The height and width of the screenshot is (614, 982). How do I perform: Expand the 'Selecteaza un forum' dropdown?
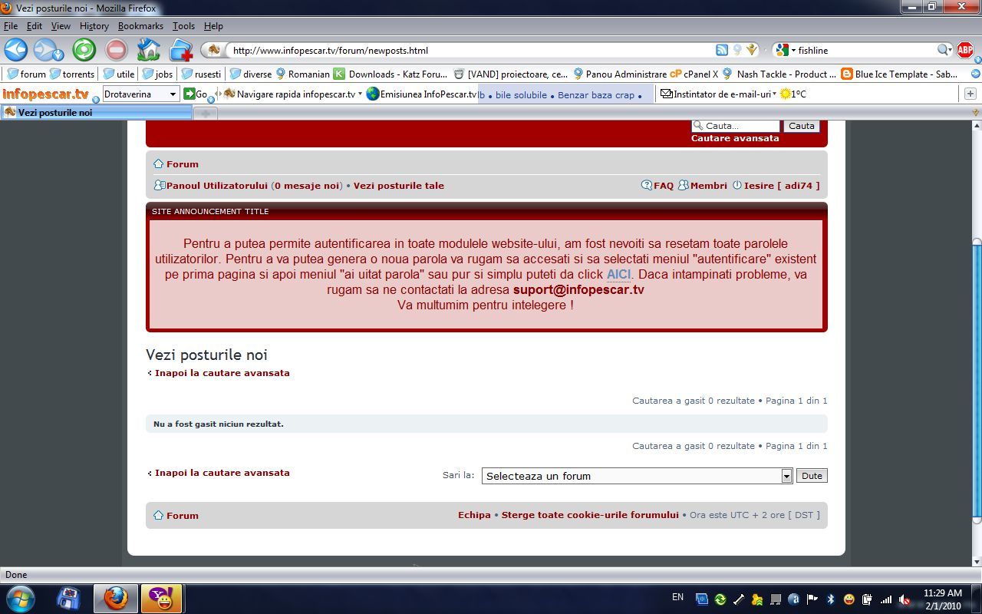pos(786,476)
